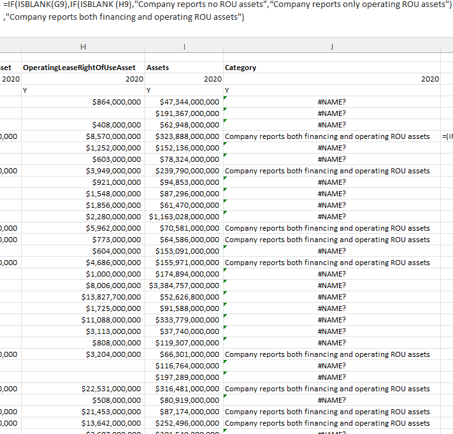Select cell with $239,790,000,000
Image resolution: width=453 pixels, height=434 pixels.
[x=184, y=171]
